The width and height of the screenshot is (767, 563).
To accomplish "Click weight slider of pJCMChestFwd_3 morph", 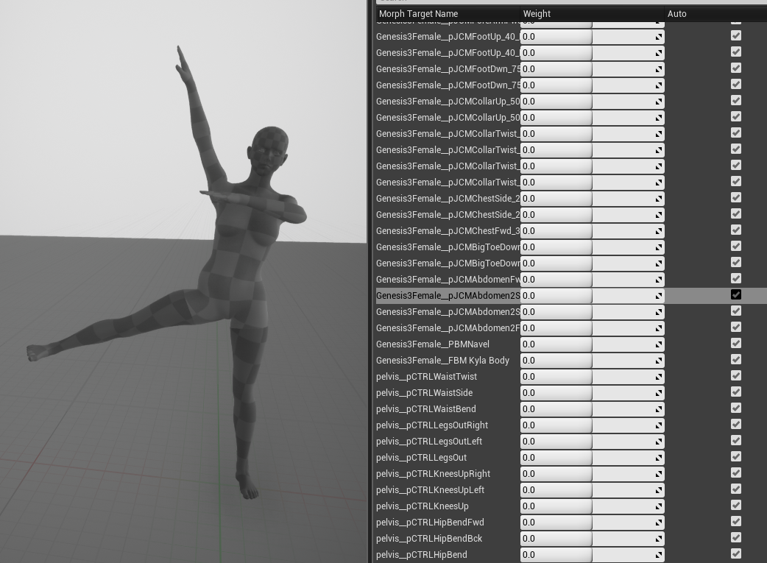I will (592, 231).
